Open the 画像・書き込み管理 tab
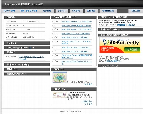This screenshot has width=143, height=114. (29, 11)
